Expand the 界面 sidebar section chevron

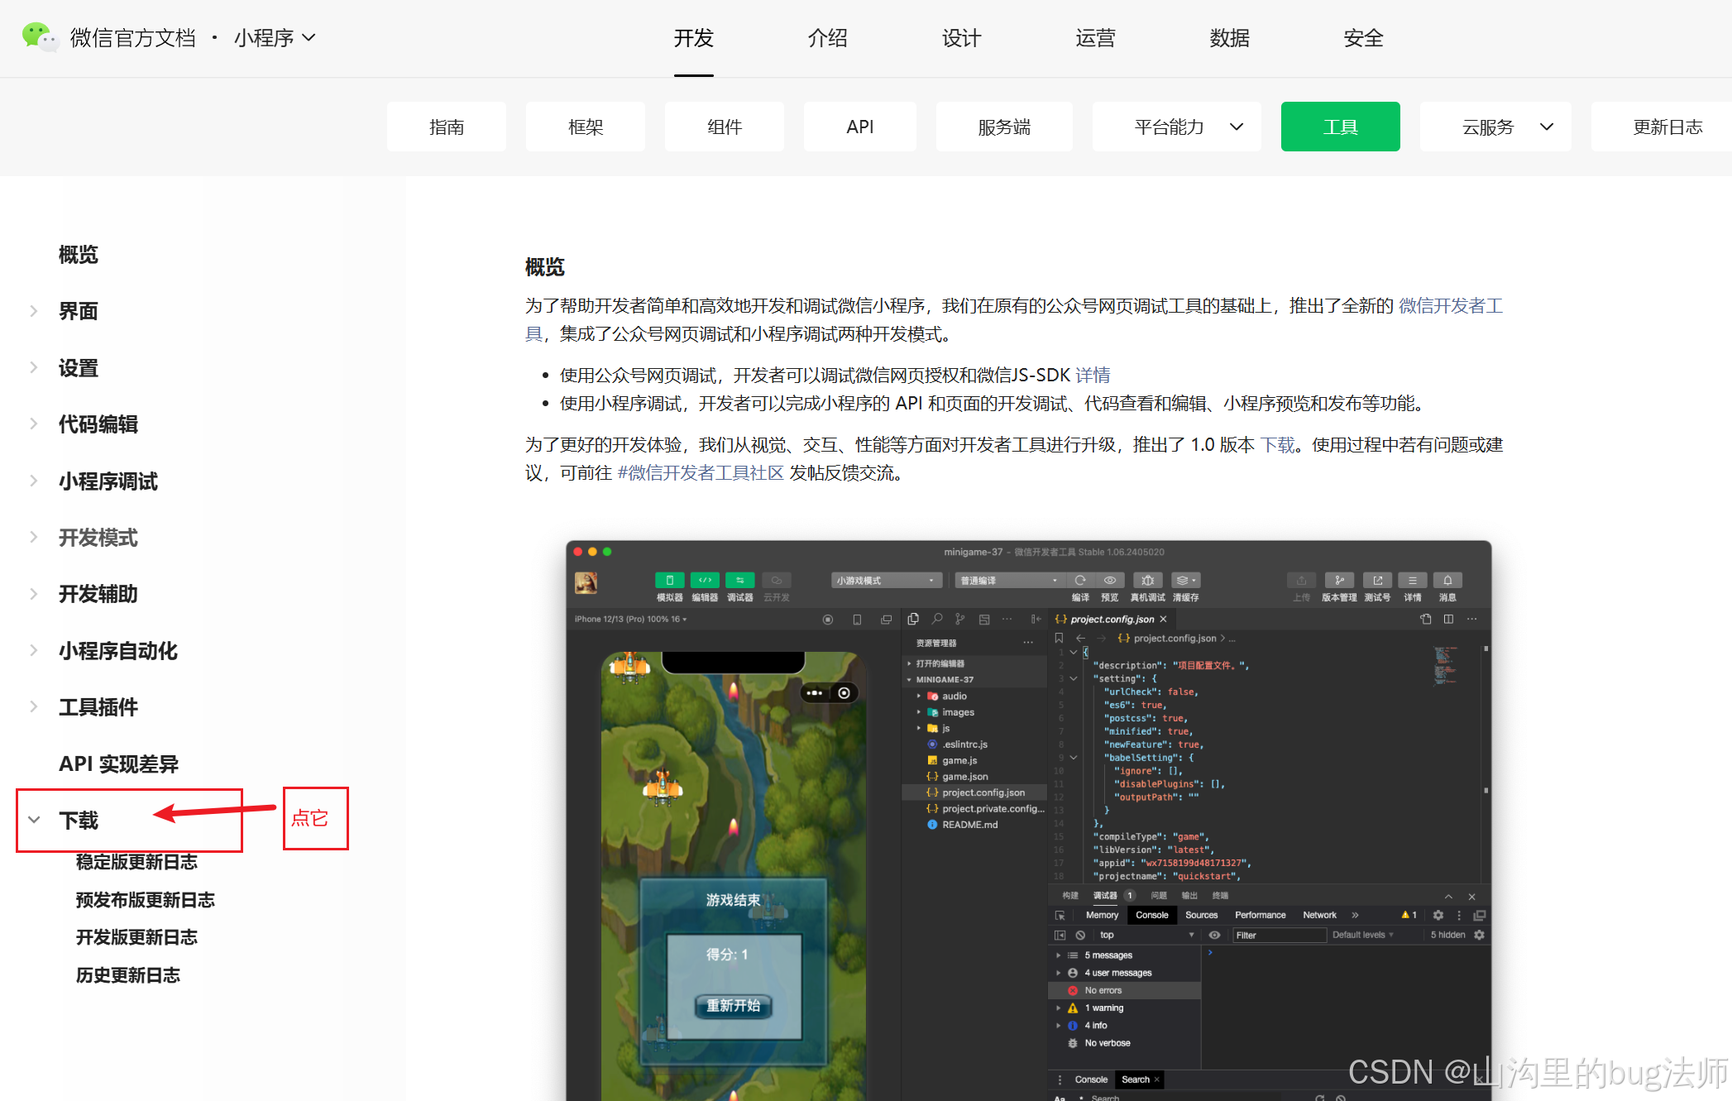tap(34, 311)
